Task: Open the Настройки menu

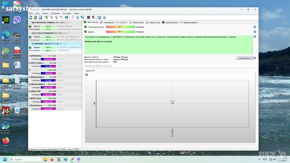Action: (x=67, y=13)
